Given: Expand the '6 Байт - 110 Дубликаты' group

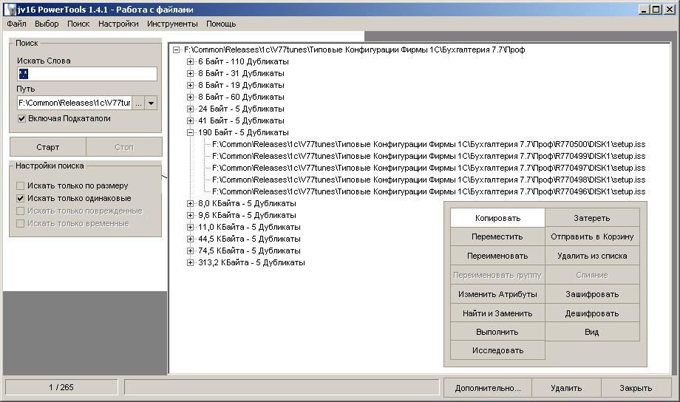Looking at the screenshot, I should click(x=190, y=61).
